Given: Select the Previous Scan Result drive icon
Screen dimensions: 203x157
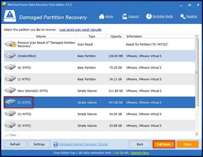Looking at the screenshot, I should 10,44.
